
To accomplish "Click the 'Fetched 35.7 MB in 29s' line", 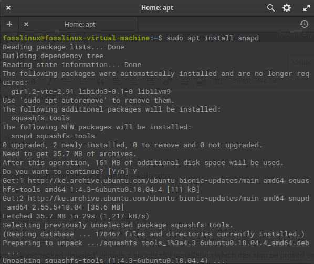I will [76, 216].
